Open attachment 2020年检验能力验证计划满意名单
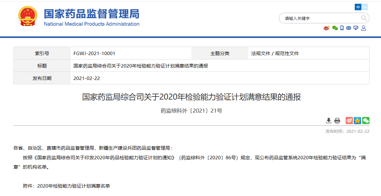The height and width of the screenshot is (196, 381). tap(73, 186)
